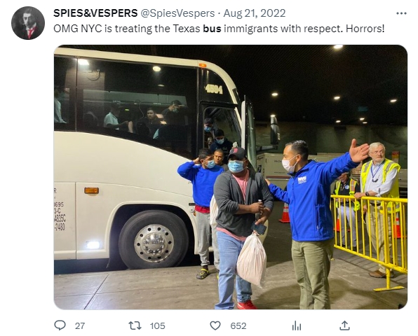Click bus number 4584 in the photo

(214, 89)
